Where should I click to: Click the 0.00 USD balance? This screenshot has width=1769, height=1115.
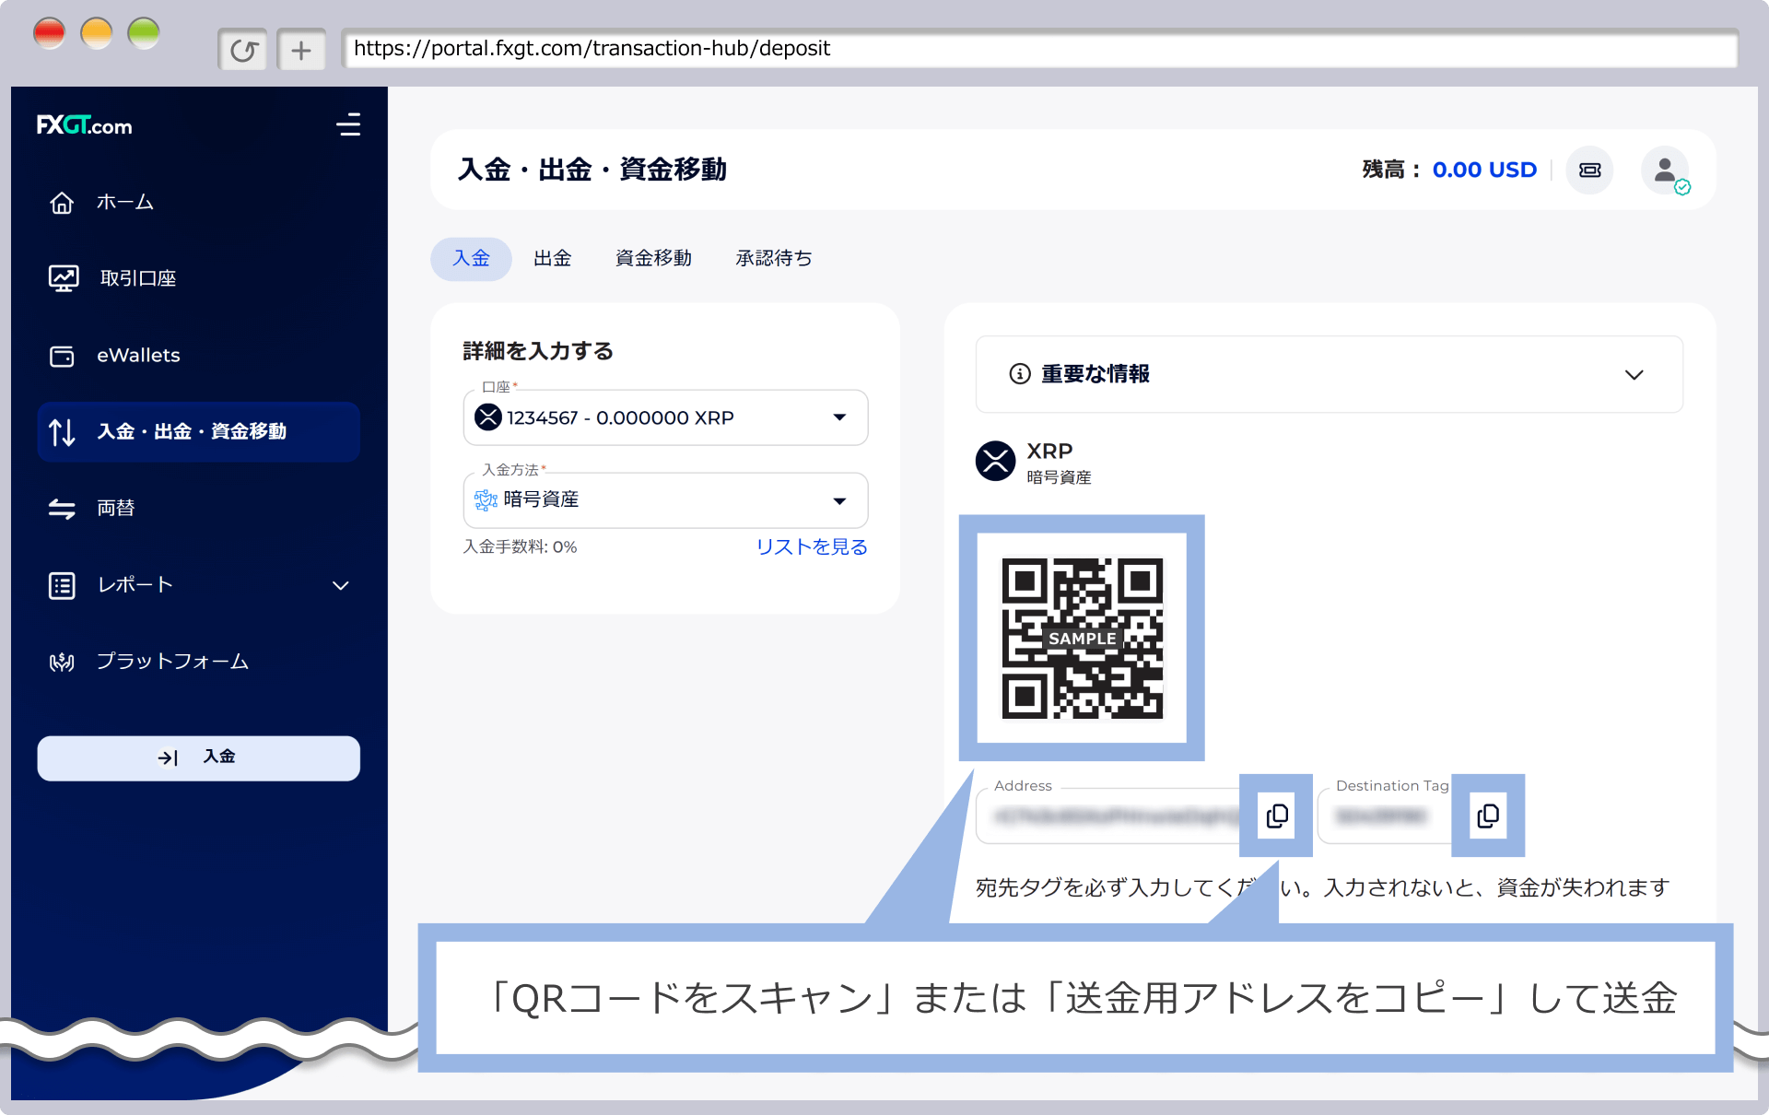point(1484,170)
